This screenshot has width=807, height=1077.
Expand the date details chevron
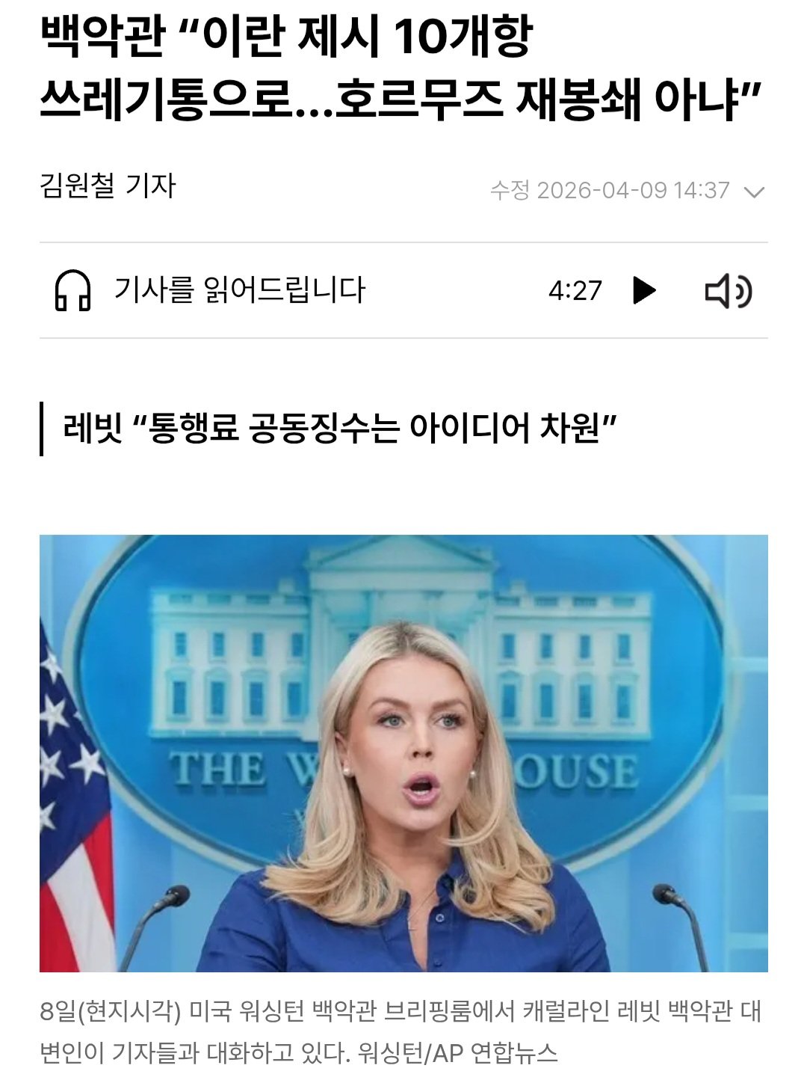click(755, 192)
